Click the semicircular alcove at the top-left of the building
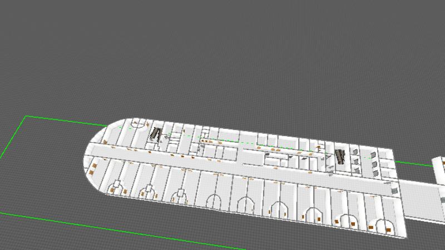 pos(136,123)
